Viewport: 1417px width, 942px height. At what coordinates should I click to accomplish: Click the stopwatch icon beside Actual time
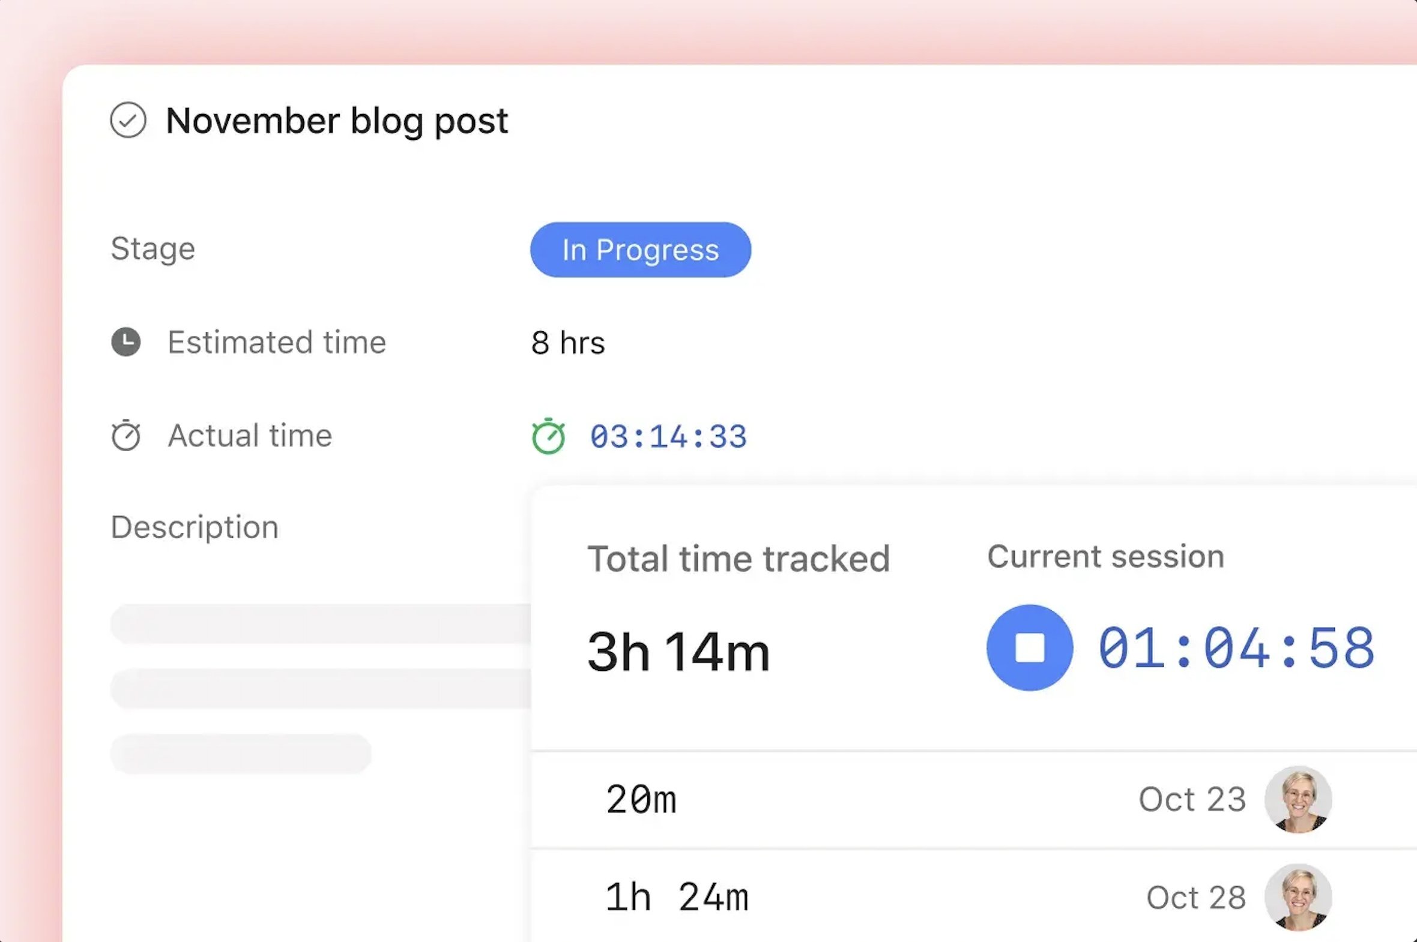pyautogui.click(x=125, y=436)
